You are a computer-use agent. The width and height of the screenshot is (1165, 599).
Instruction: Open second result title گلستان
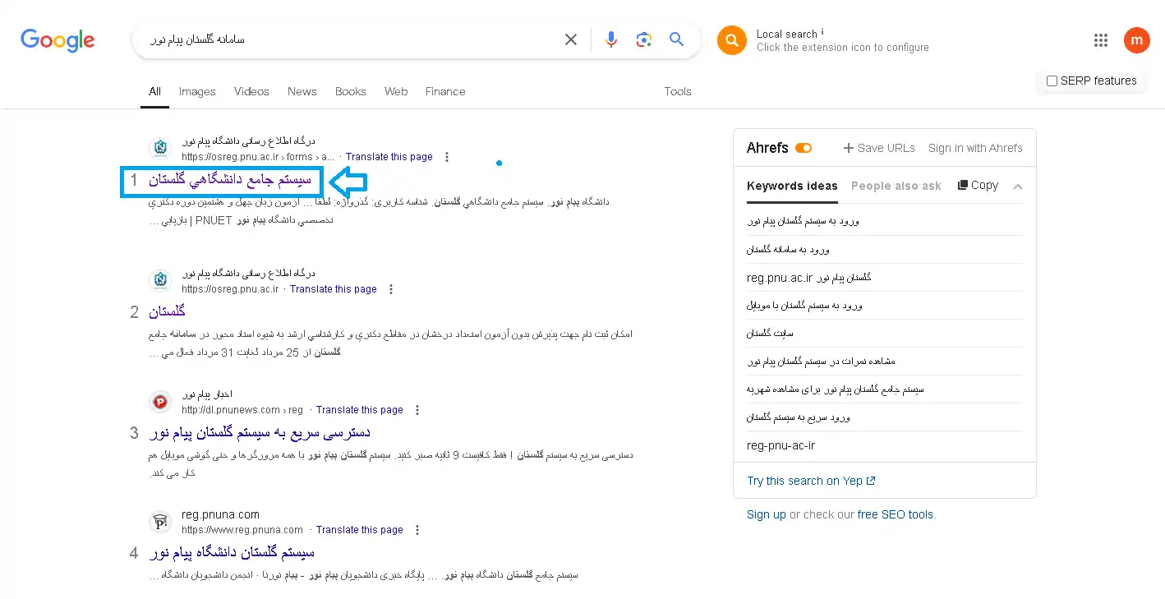tap(167, 311)
